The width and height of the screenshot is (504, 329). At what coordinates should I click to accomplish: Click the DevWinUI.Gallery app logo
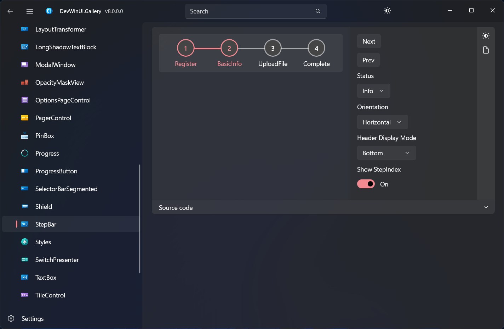pos(49,11)
